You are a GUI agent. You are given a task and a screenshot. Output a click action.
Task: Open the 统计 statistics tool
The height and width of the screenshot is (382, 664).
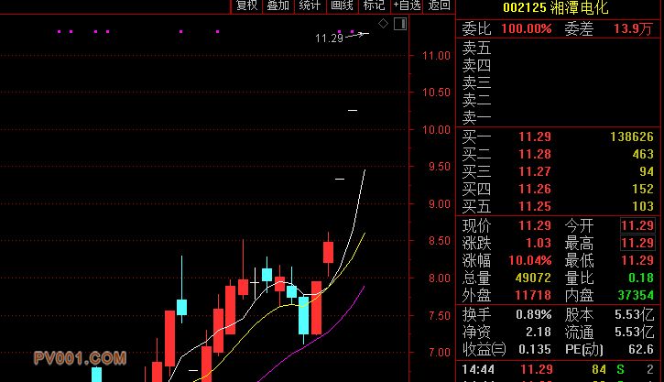[310, 5]
